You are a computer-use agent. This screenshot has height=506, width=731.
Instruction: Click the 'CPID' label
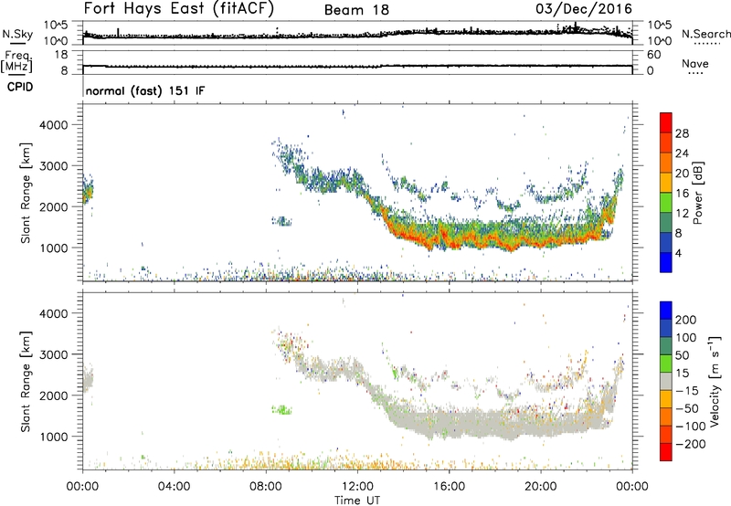coord(20,87)
